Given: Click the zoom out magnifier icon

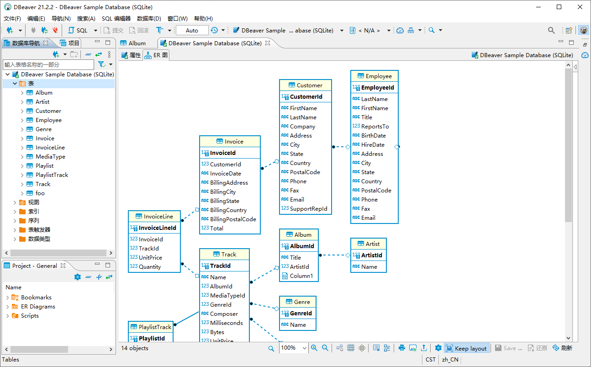Looking at the screenshot, I should [325, 348].
